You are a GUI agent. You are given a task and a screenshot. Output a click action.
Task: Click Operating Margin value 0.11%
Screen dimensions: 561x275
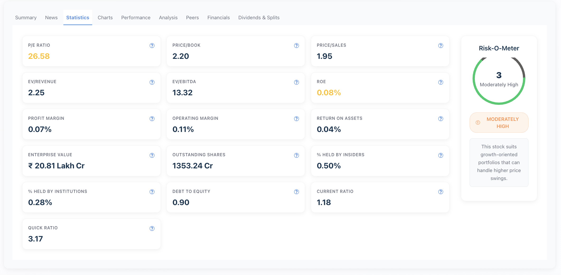[x=183, y=129]
